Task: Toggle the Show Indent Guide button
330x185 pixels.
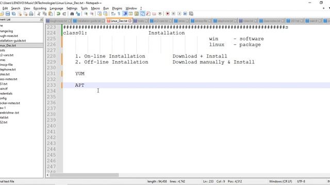Action: point(125,14)
